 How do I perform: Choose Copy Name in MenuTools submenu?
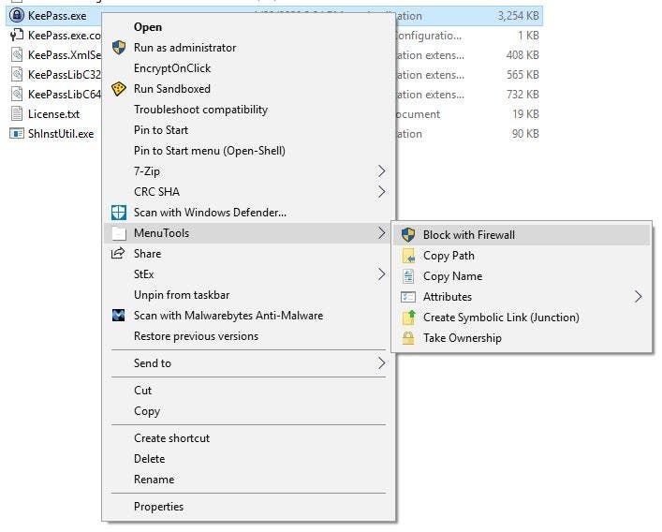(x=522, y=276)
